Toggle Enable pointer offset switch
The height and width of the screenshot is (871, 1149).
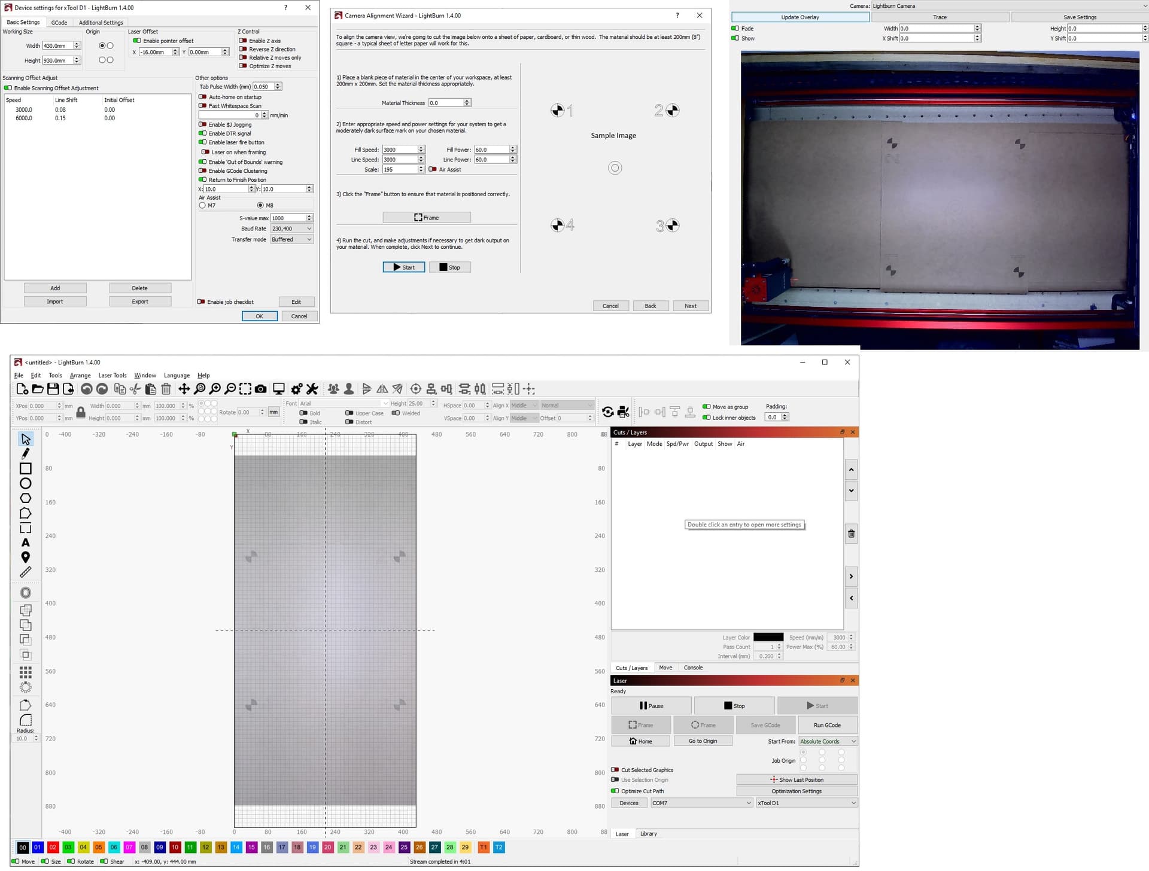point(137,41)
